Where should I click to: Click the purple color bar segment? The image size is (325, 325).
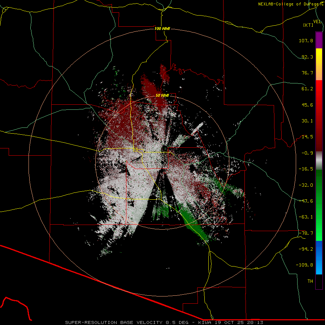coord(319,40)
